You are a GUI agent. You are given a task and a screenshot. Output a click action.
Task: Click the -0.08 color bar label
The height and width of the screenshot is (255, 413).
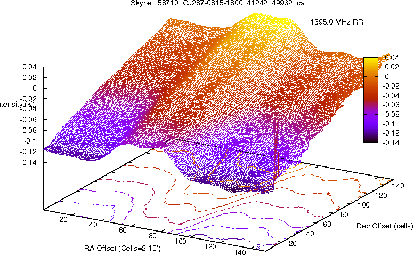391,114
